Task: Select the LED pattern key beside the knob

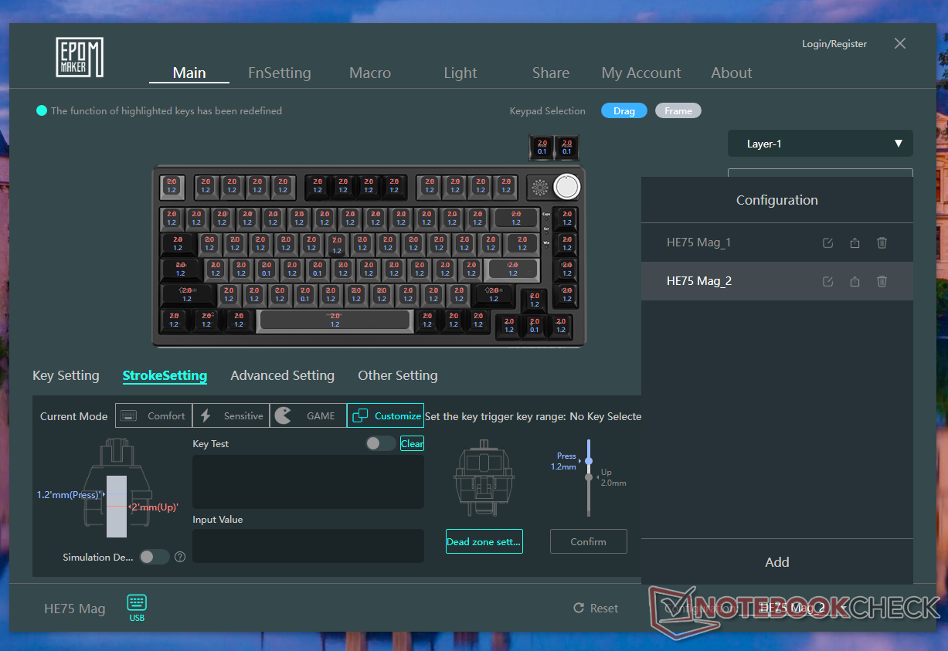Action: (539, 187)
